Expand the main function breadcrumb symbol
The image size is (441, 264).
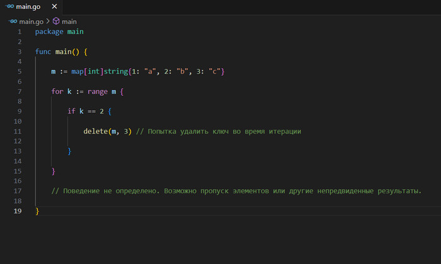coord(69,21)
